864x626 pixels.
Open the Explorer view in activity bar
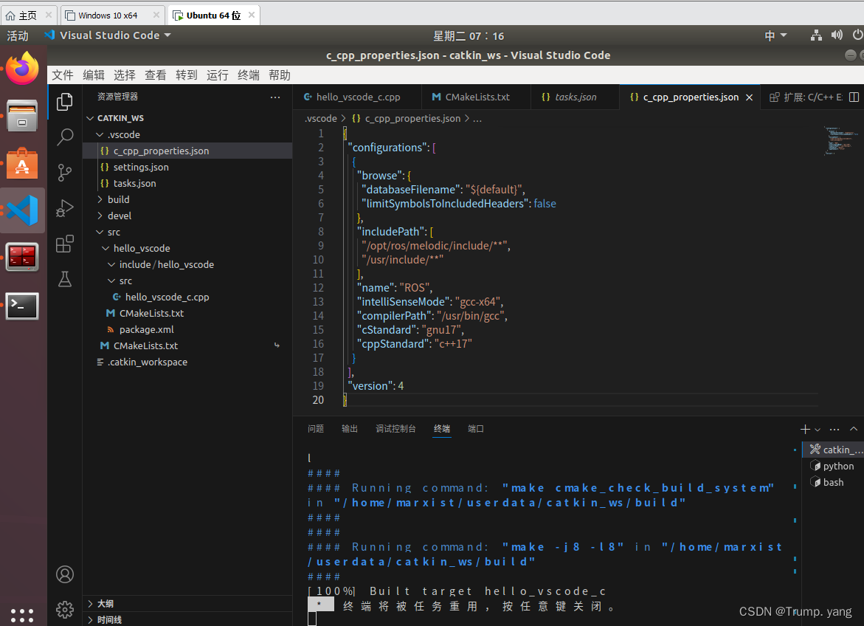(65, 102)
